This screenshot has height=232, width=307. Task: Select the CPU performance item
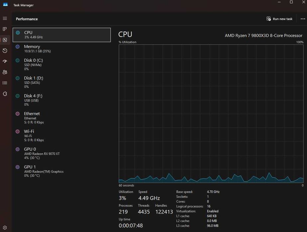coord(62,35)
